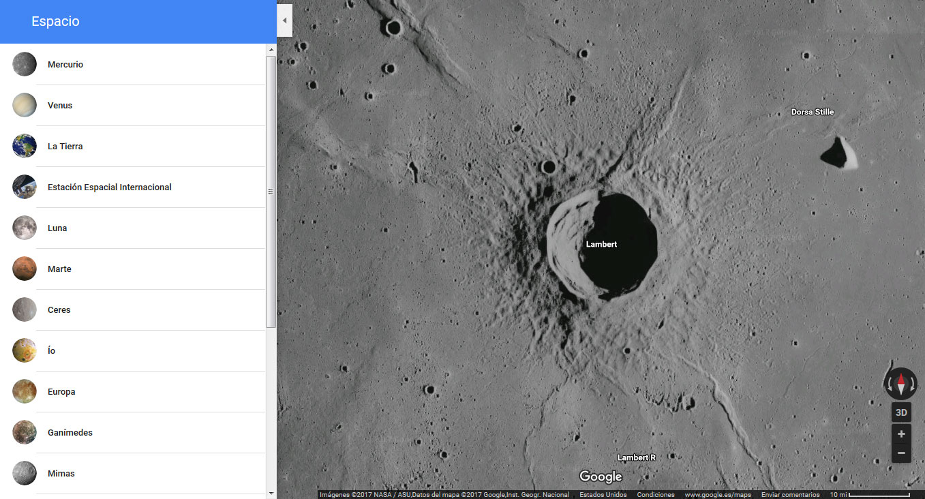
Task: Click the list scrollbar up arrow
Action: [x=271, y=50]
